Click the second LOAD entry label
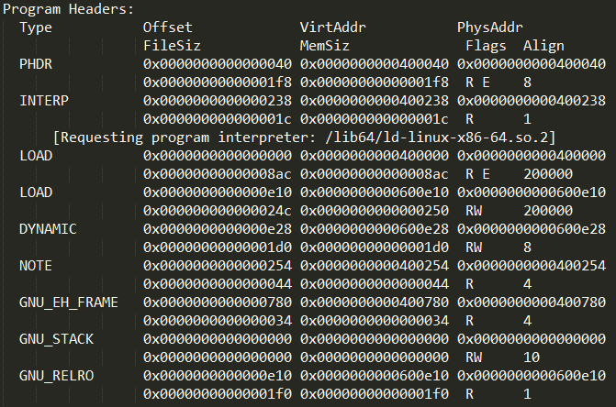Viewport: 616px width, 407px height. pos(36,192)
